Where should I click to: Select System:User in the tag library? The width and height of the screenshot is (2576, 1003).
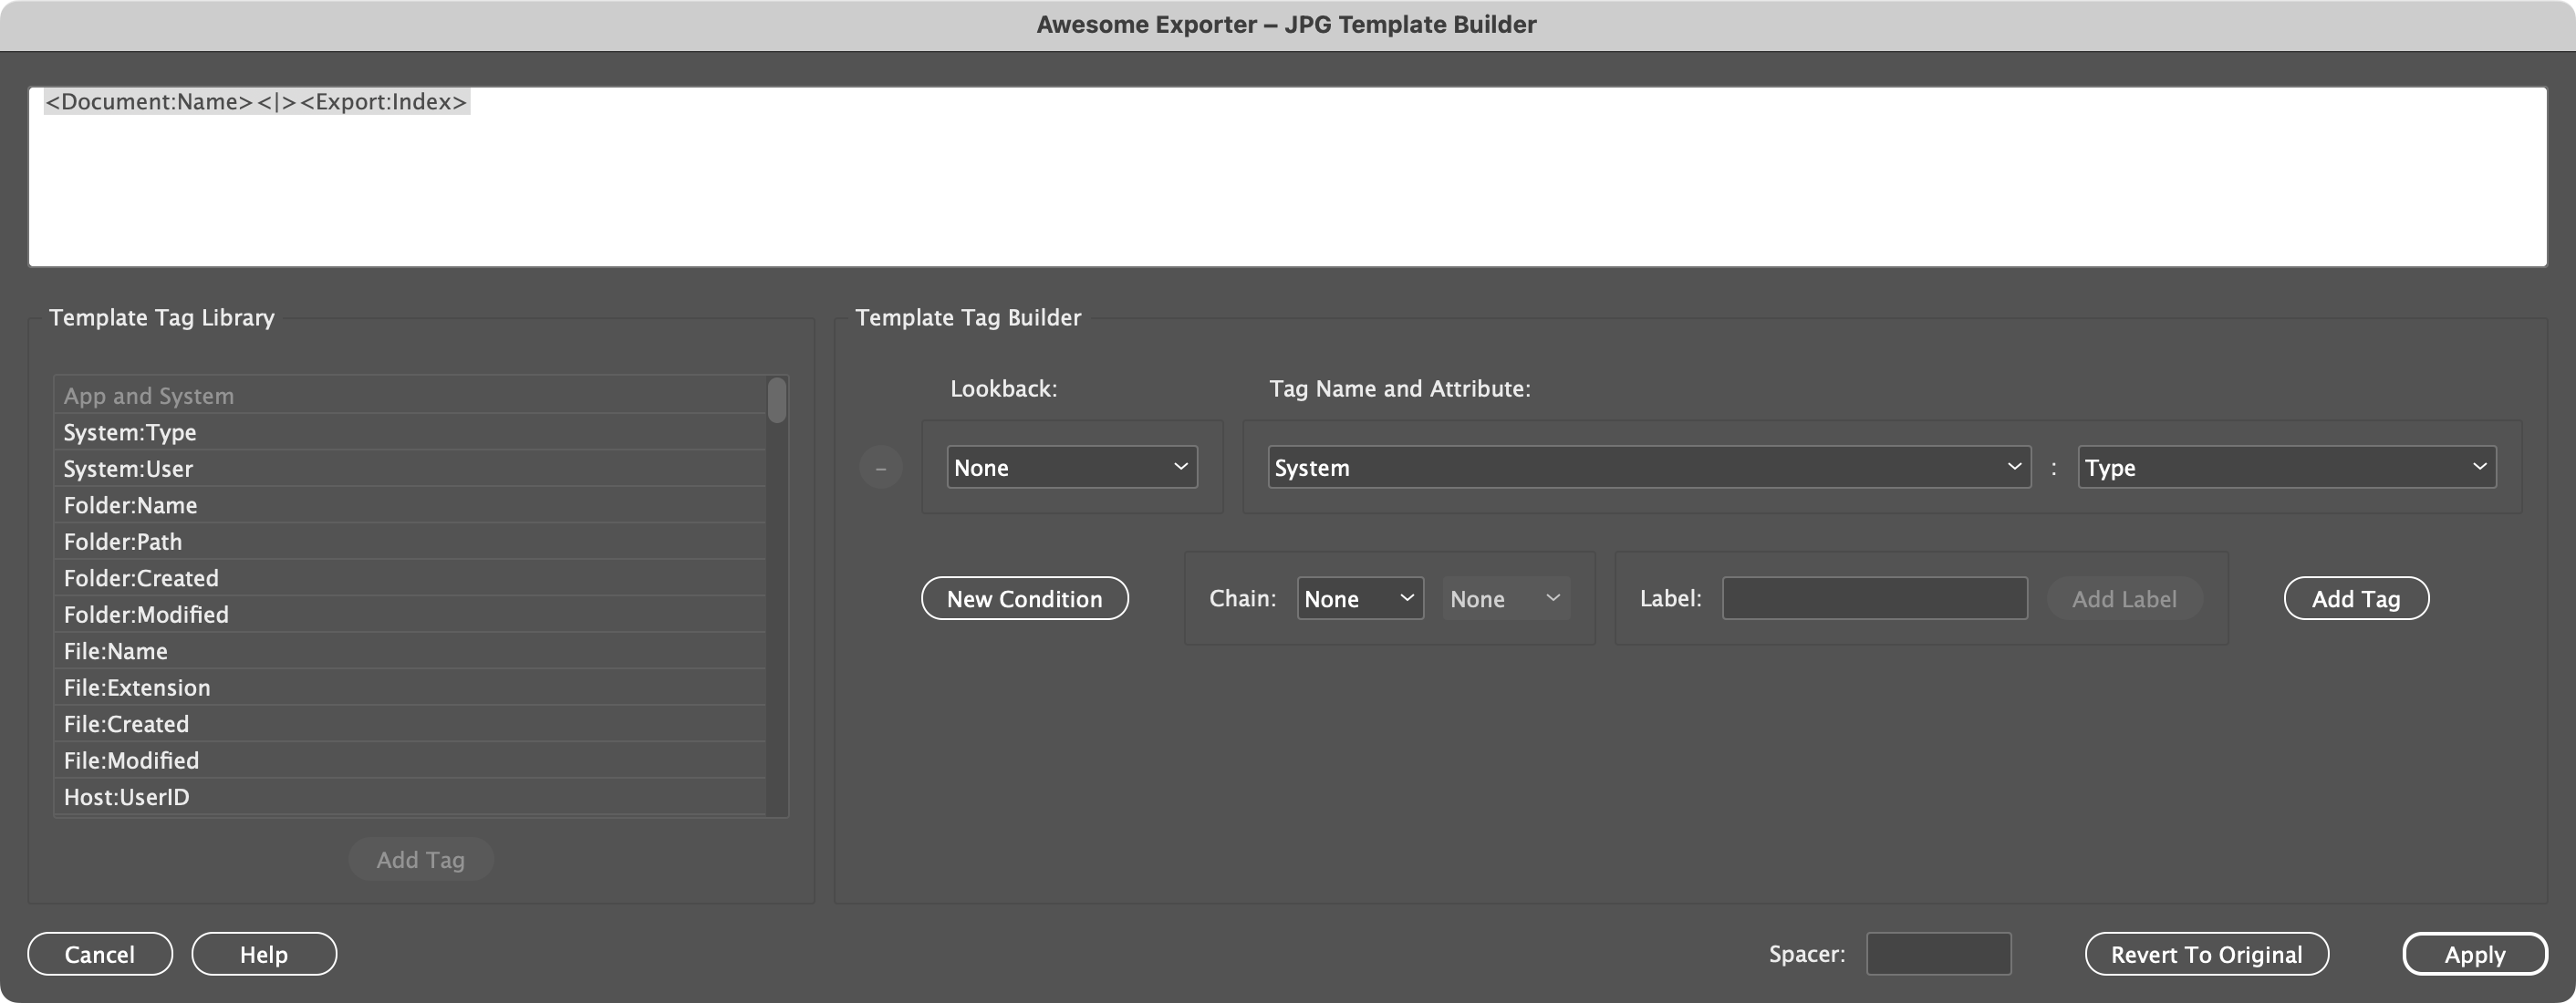click(409, 468)
